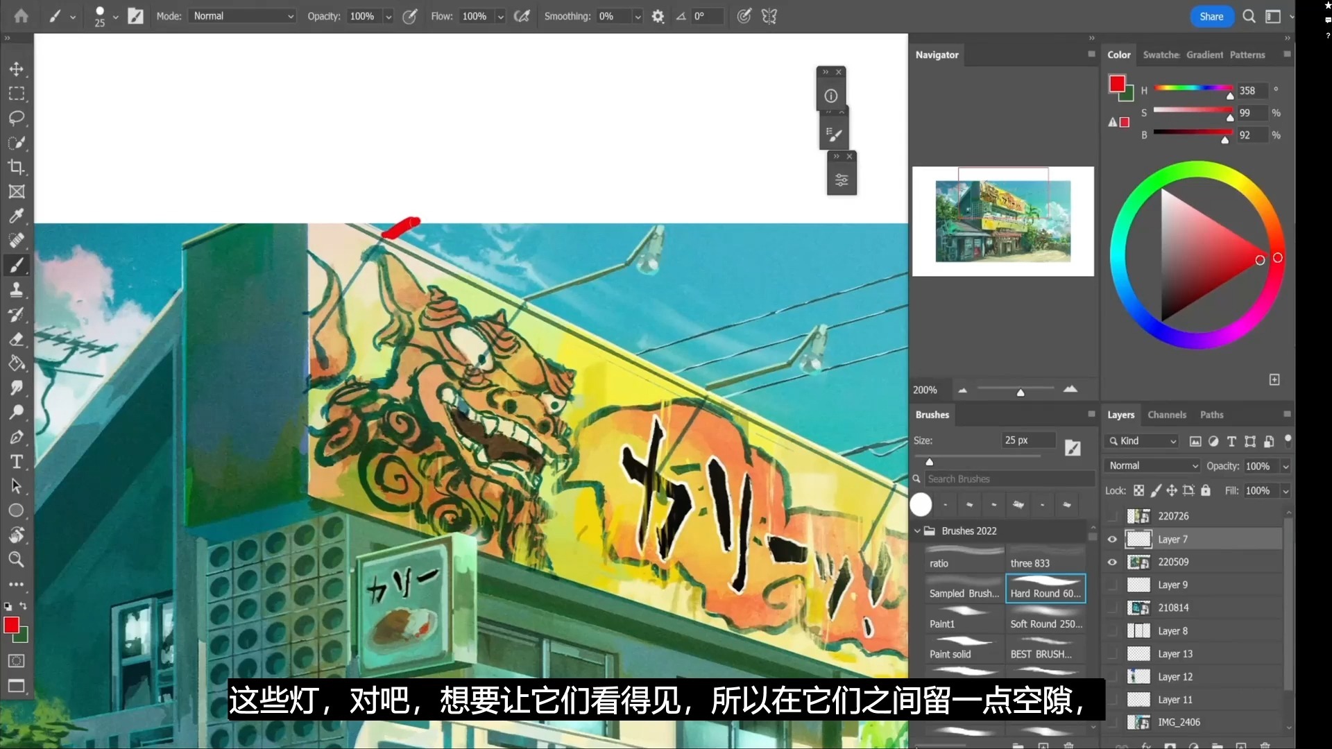Show layer 220726 visibility
The image size is (1332, 749).
[1113, 516]
